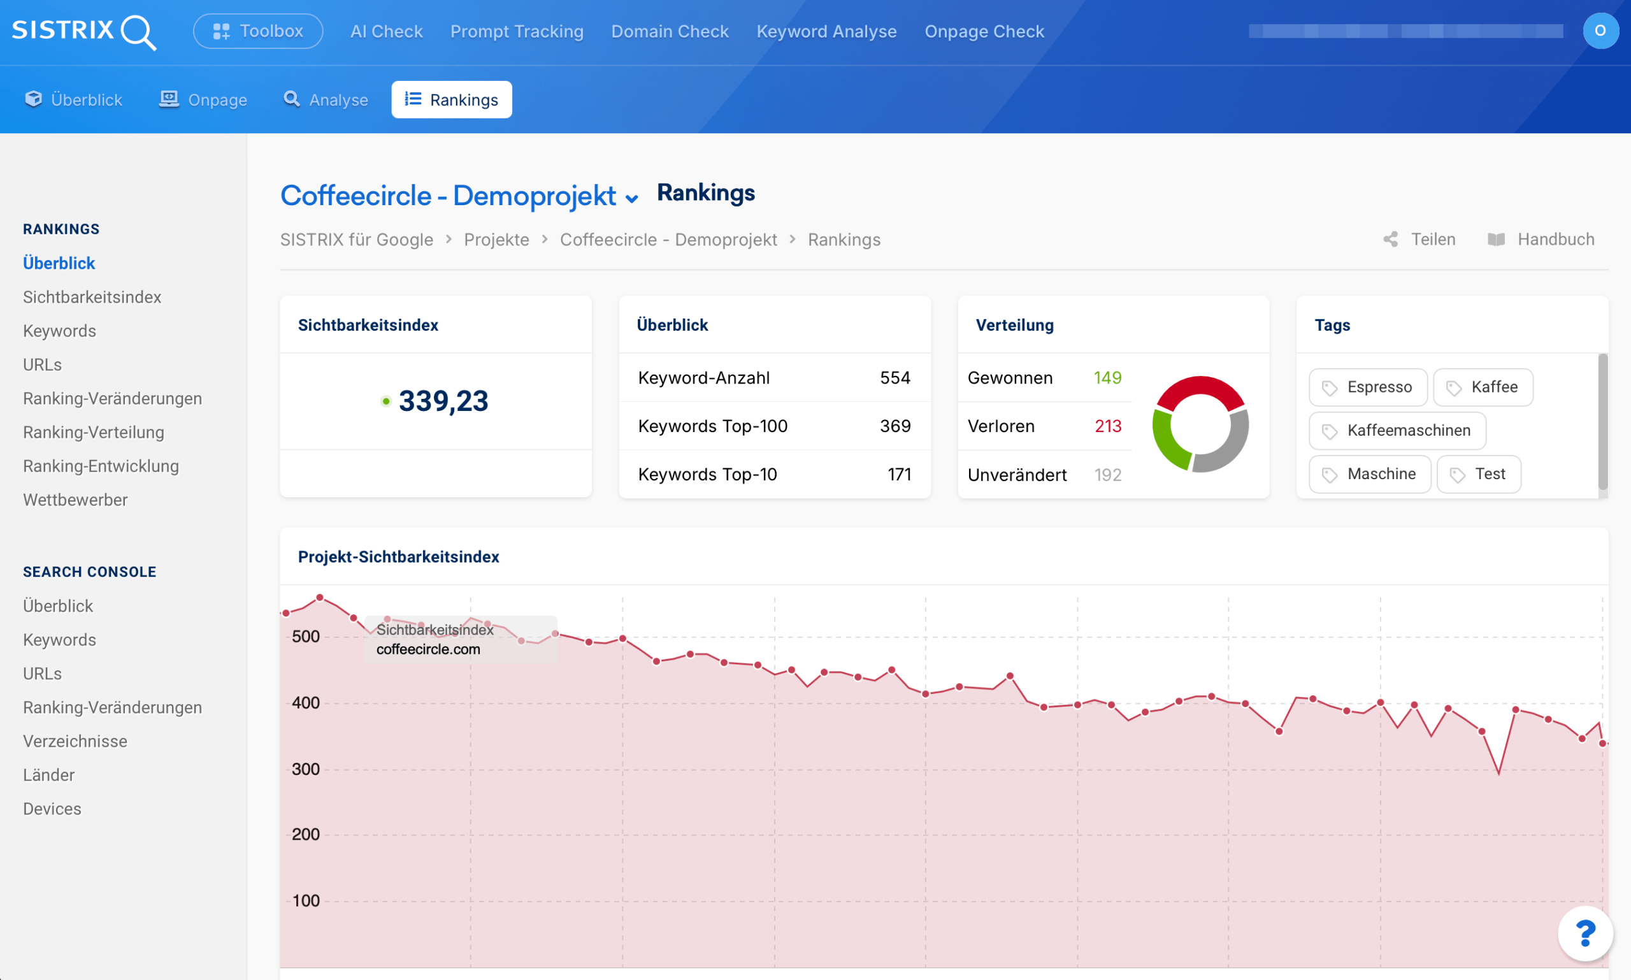The image size is (1631, 980).
Task: Open the help question mark button
Action: tap(1584, 933)
